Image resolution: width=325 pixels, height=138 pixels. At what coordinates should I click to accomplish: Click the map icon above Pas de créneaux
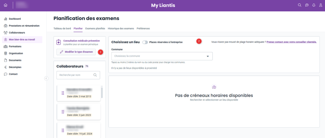pos(214,87)
